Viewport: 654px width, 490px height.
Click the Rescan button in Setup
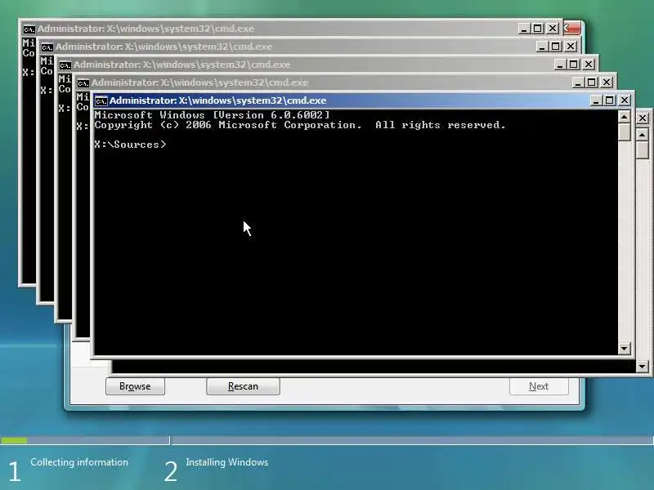[243, 386]
